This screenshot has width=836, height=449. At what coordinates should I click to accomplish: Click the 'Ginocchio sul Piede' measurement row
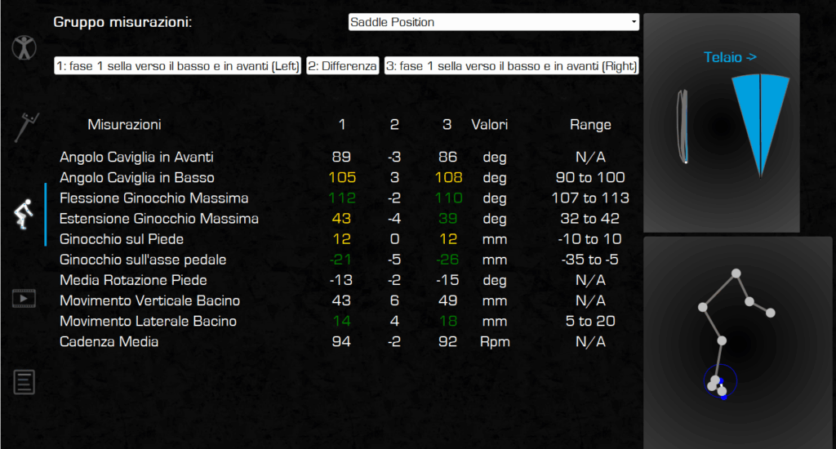[x=123, y=239]
